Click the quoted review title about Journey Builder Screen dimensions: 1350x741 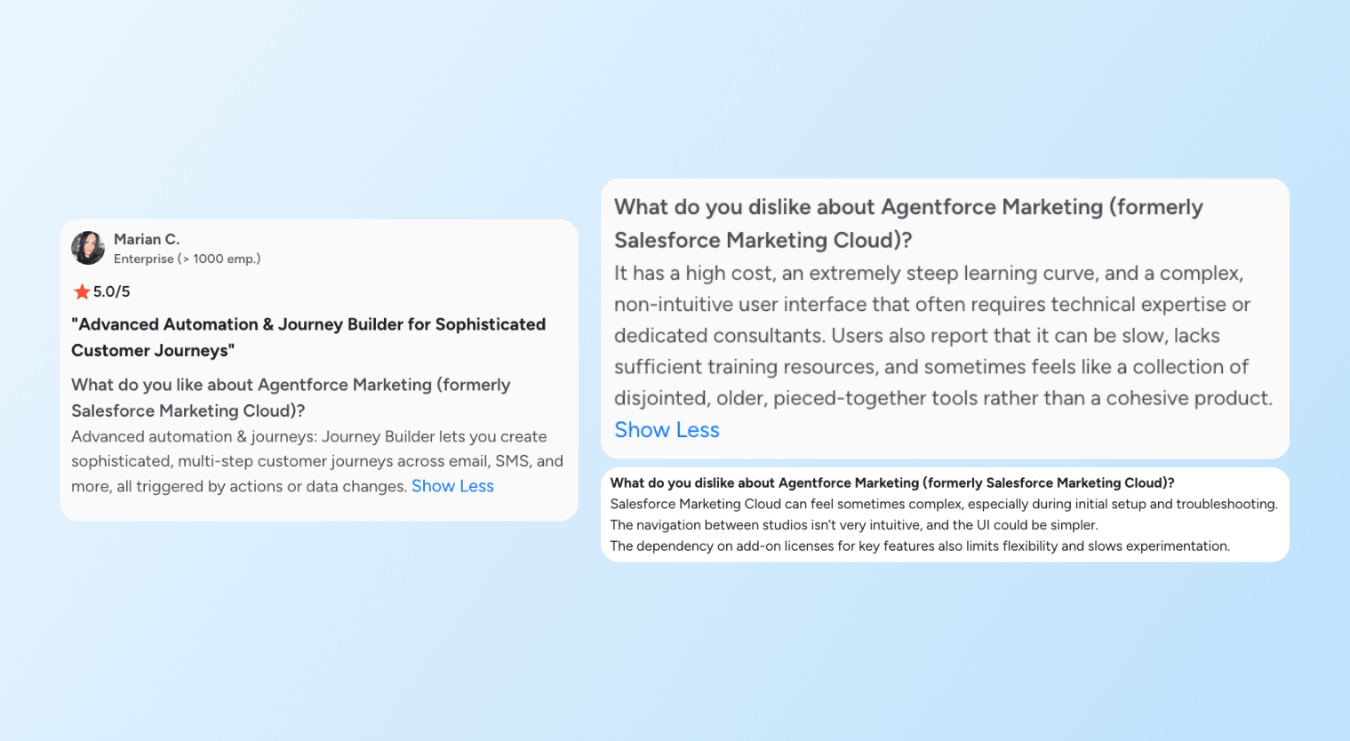(308, 337)
